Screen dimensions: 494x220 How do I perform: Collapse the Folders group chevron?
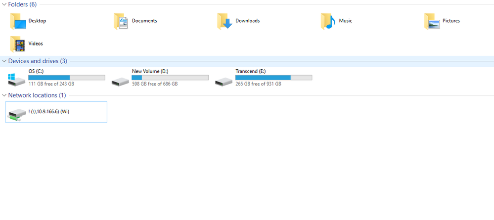[x=4, y=4]
